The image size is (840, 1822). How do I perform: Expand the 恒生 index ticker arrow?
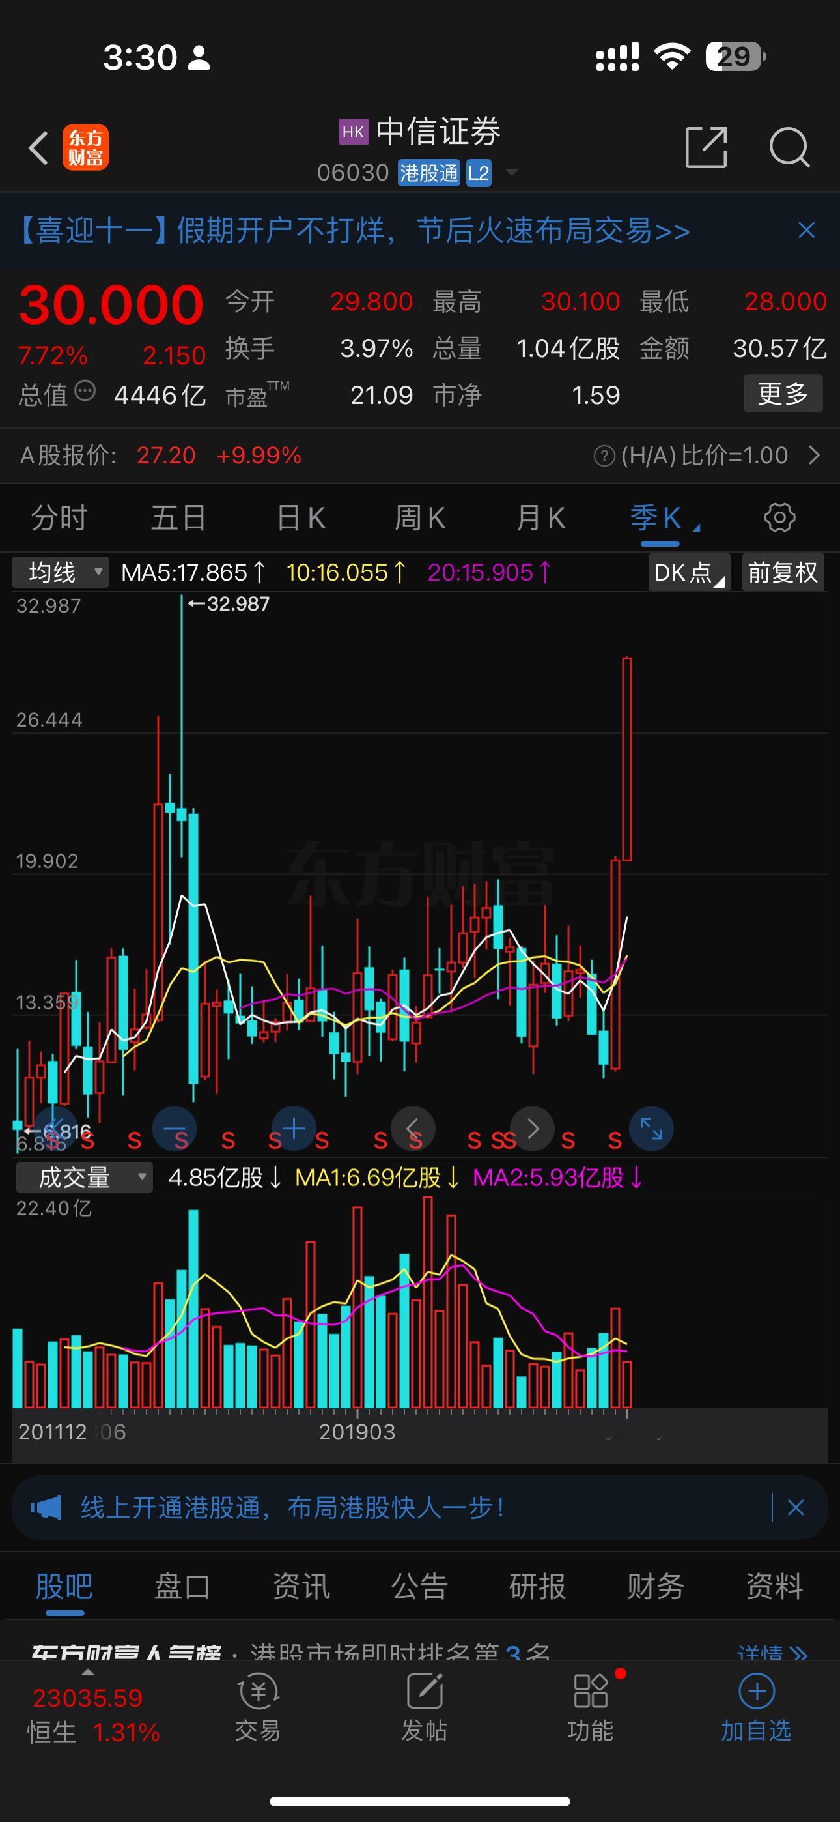click(x=88, y=1673)
